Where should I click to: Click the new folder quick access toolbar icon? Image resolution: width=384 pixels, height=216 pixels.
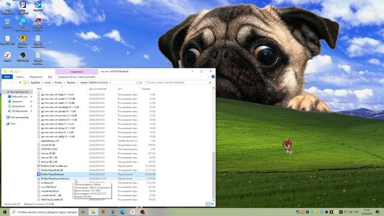(x=16, y=71)
